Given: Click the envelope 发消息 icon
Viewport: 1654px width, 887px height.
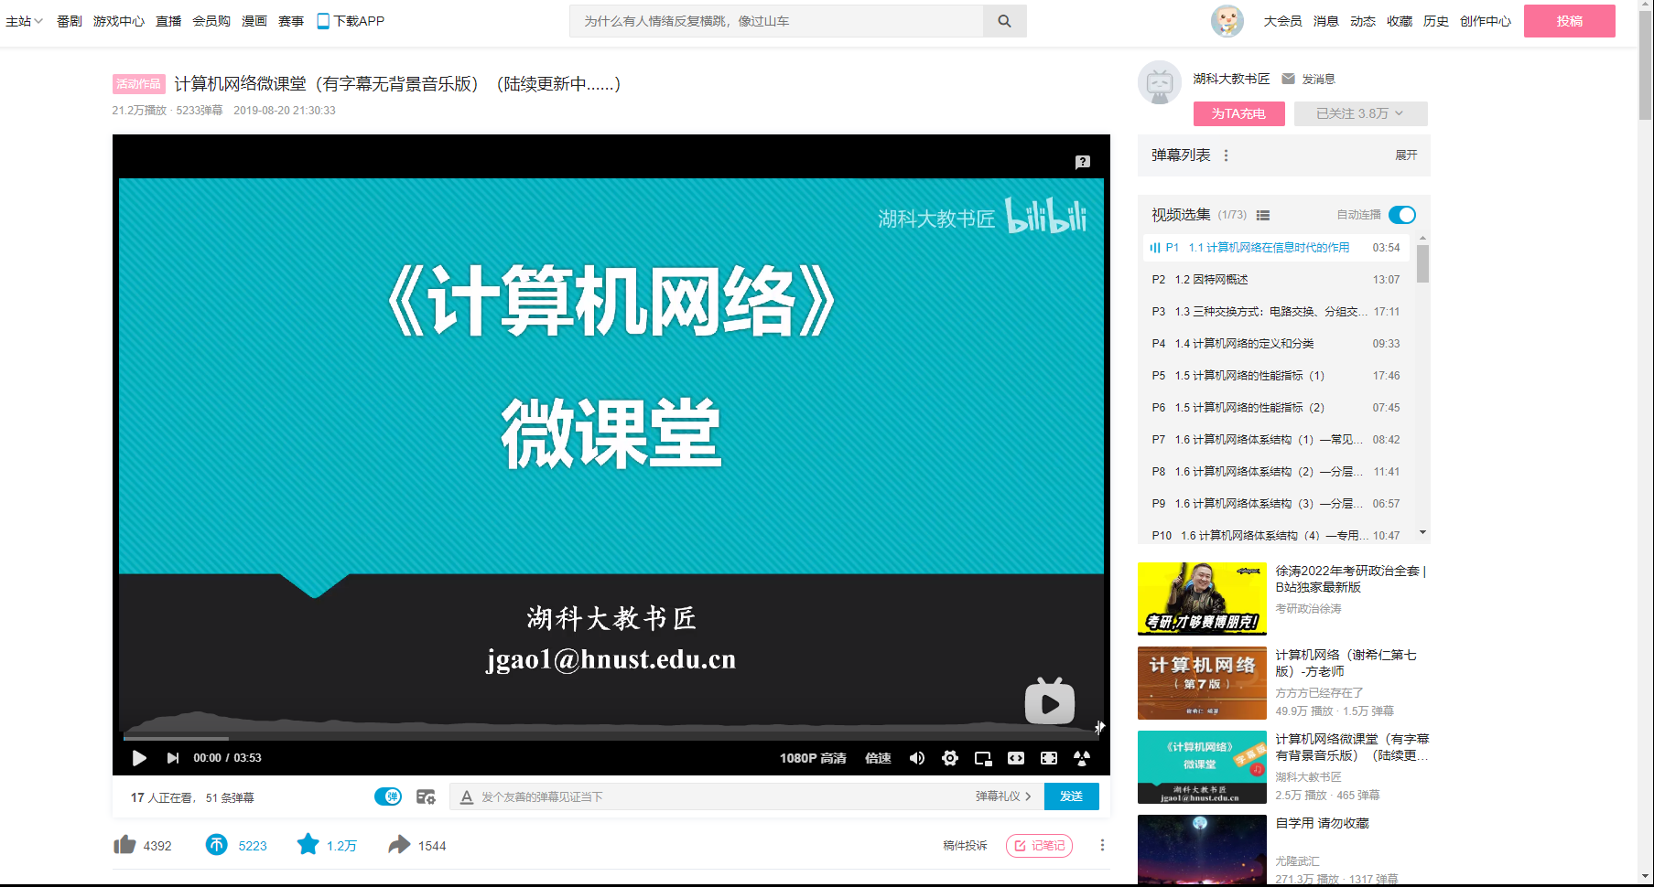Looking at the screenshot, I should tap(1288, 79).
